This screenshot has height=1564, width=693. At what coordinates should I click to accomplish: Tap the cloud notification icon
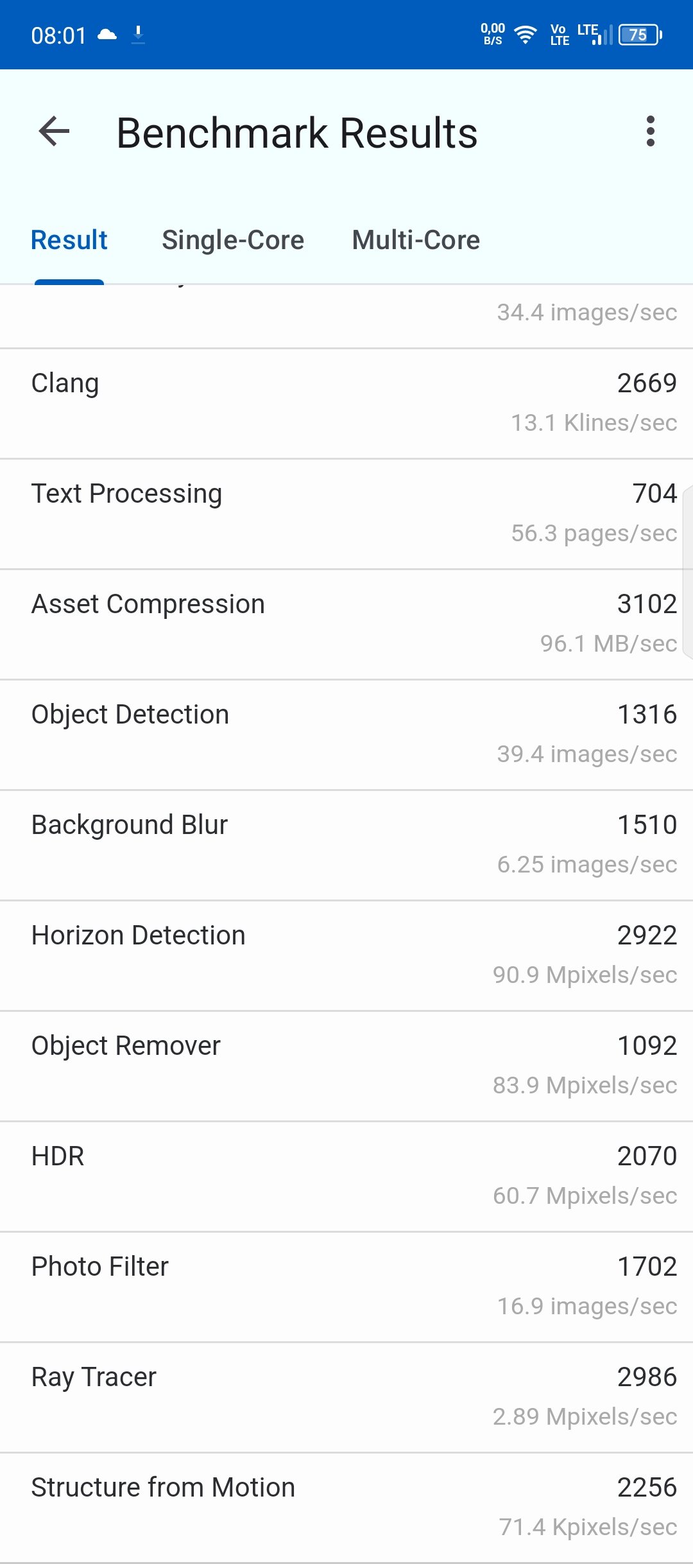pyautogui.click(x=107, y=34)
